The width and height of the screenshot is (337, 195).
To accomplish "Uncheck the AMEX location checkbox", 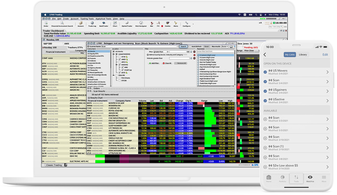I will coord(120,59).
